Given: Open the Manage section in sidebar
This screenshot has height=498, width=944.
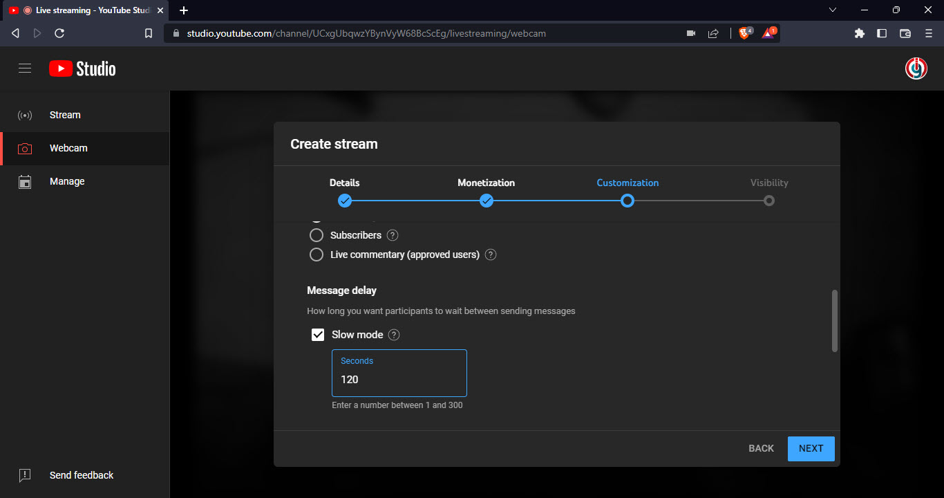Looking at the screenshot, I should coord(66,181).
